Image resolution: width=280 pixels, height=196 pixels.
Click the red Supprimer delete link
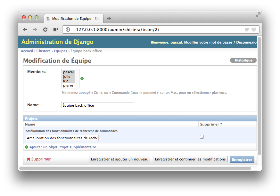tap(41, 159)
